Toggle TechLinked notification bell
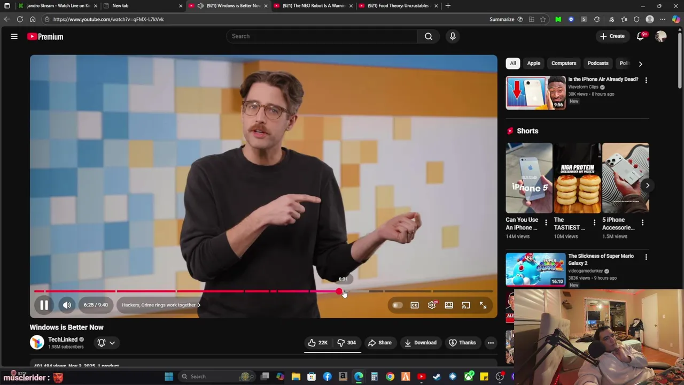Screen dimensions: 684x385 pos(101,343)
